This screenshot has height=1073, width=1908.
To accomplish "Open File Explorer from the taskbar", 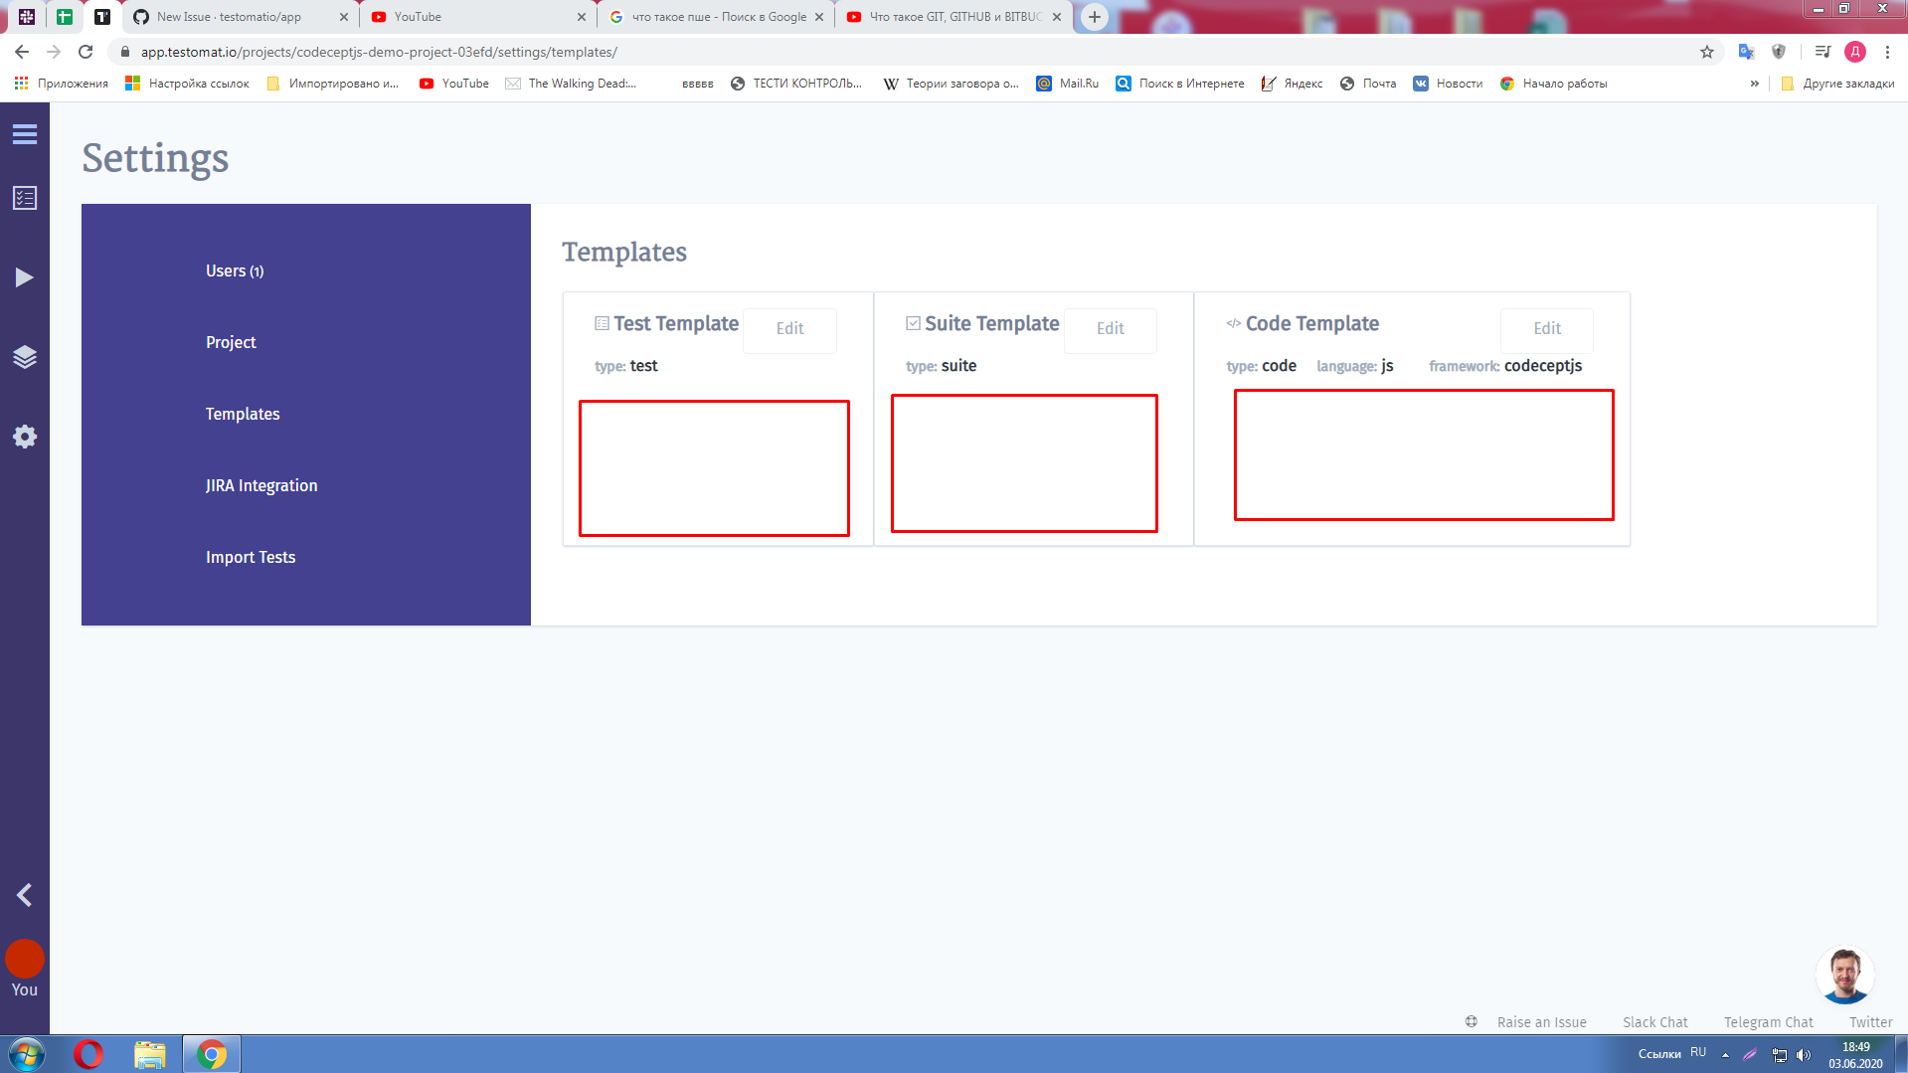I will point(150,1054).
